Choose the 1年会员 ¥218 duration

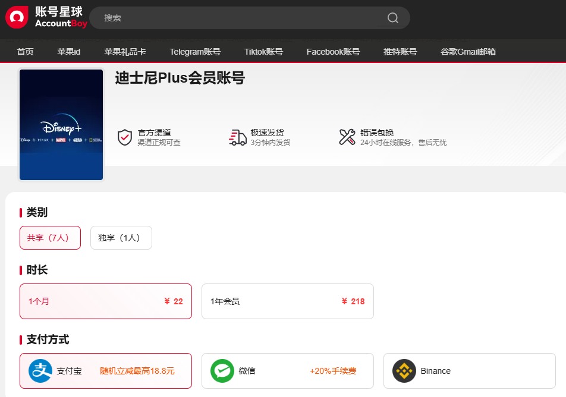coord(288,301)
